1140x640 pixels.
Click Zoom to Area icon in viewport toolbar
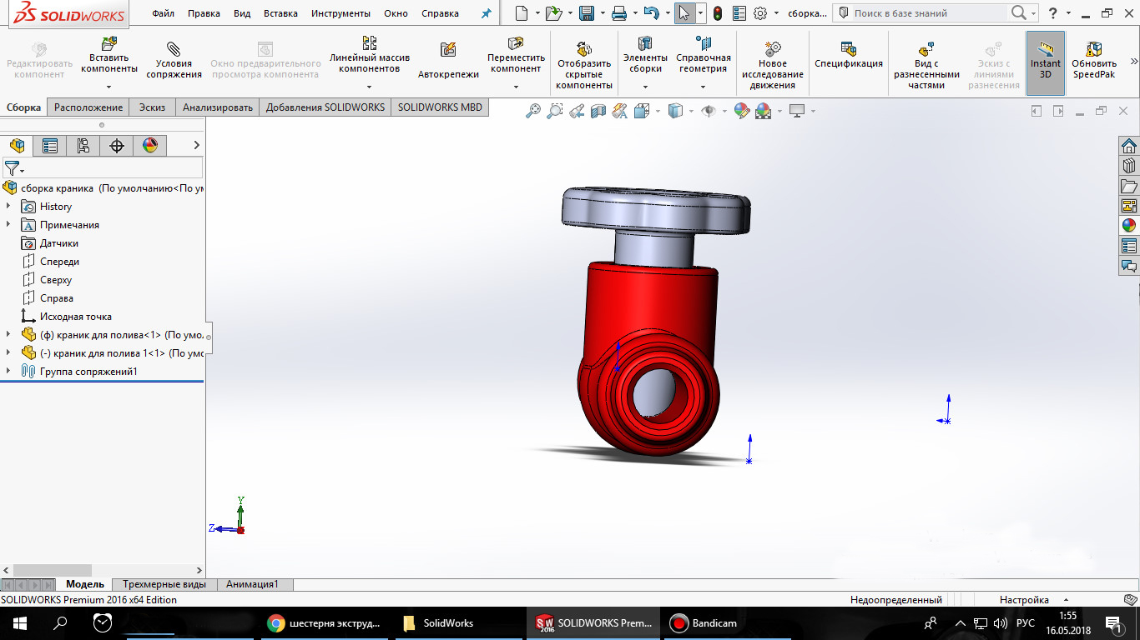coord(554,110)
